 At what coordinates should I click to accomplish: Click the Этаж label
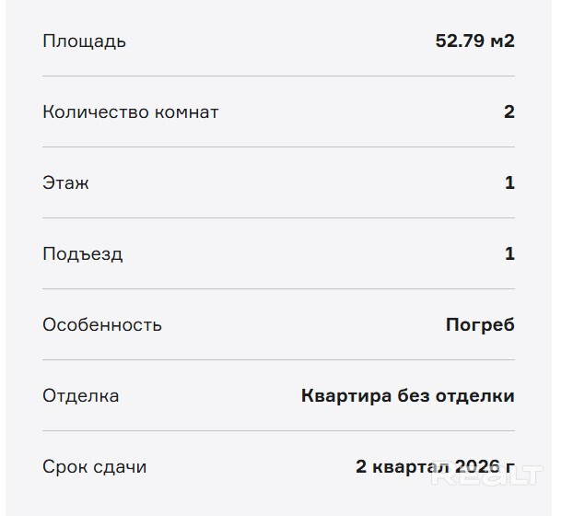(65, 183)
